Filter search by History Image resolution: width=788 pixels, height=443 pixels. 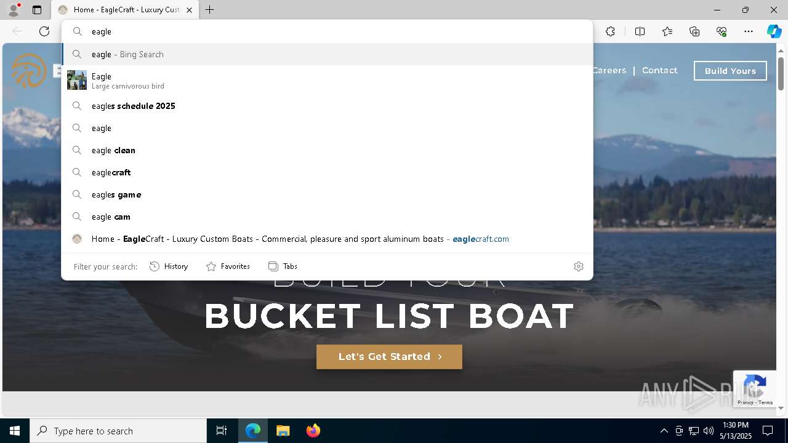click(x=169, y=266)
